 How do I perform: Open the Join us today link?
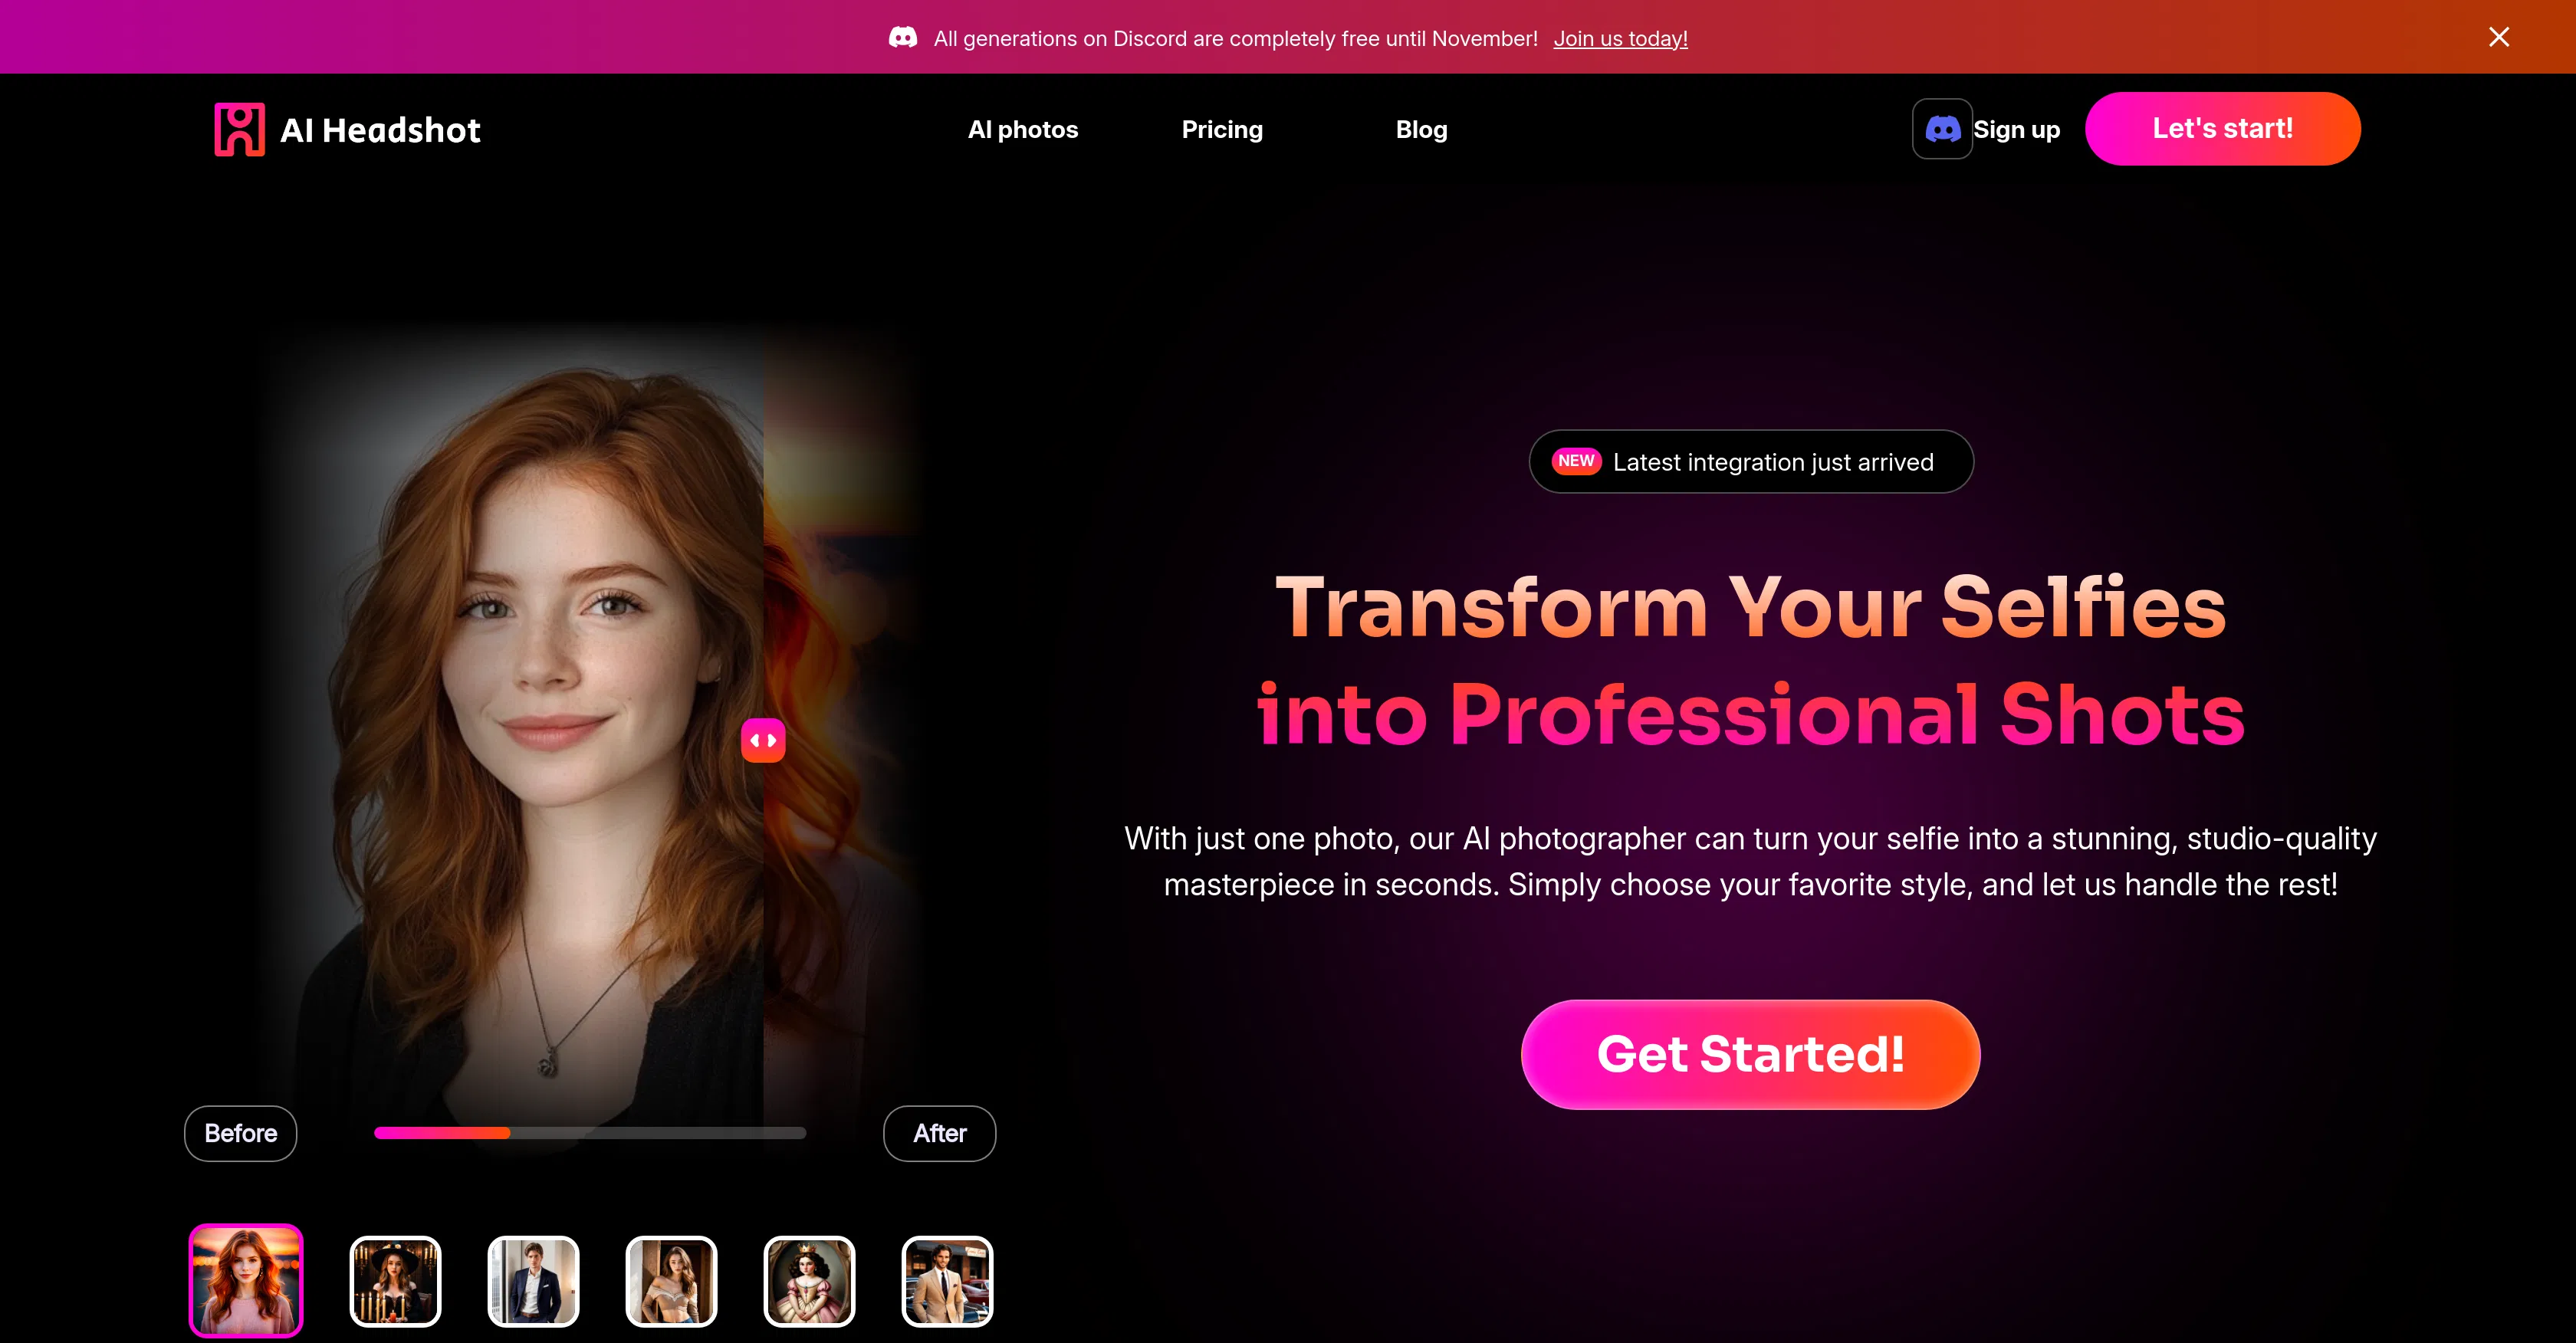point(1620,39)
